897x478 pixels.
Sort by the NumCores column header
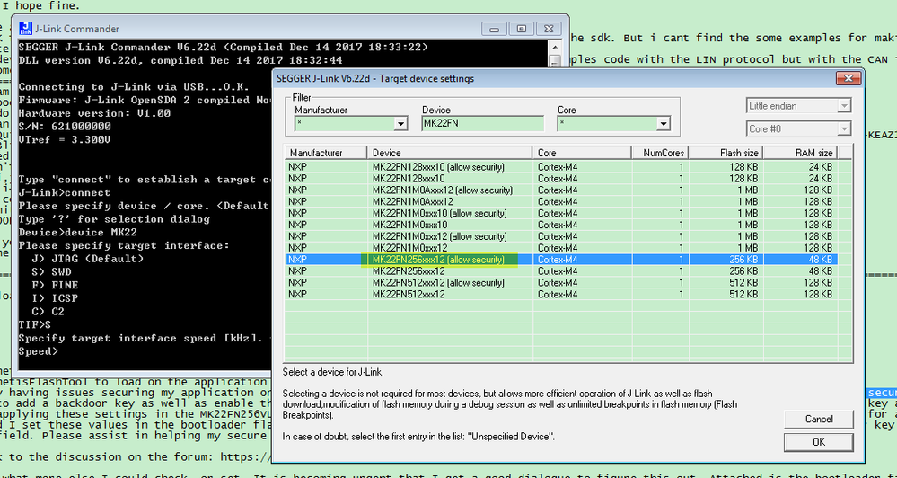point(660,153)
